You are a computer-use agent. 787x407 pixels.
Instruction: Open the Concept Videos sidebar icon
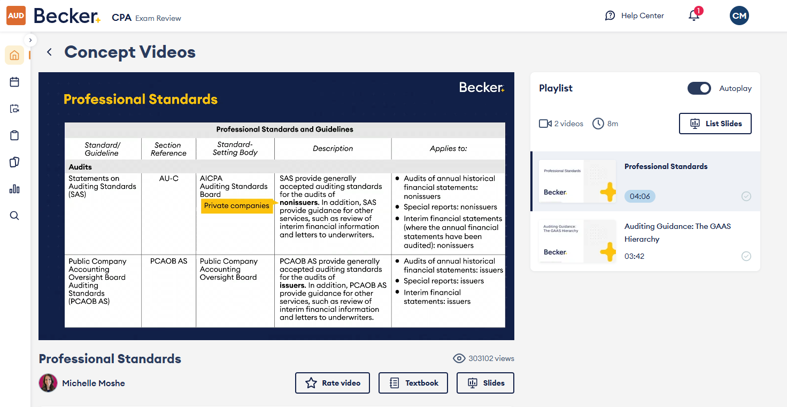[x=14, y=108]
